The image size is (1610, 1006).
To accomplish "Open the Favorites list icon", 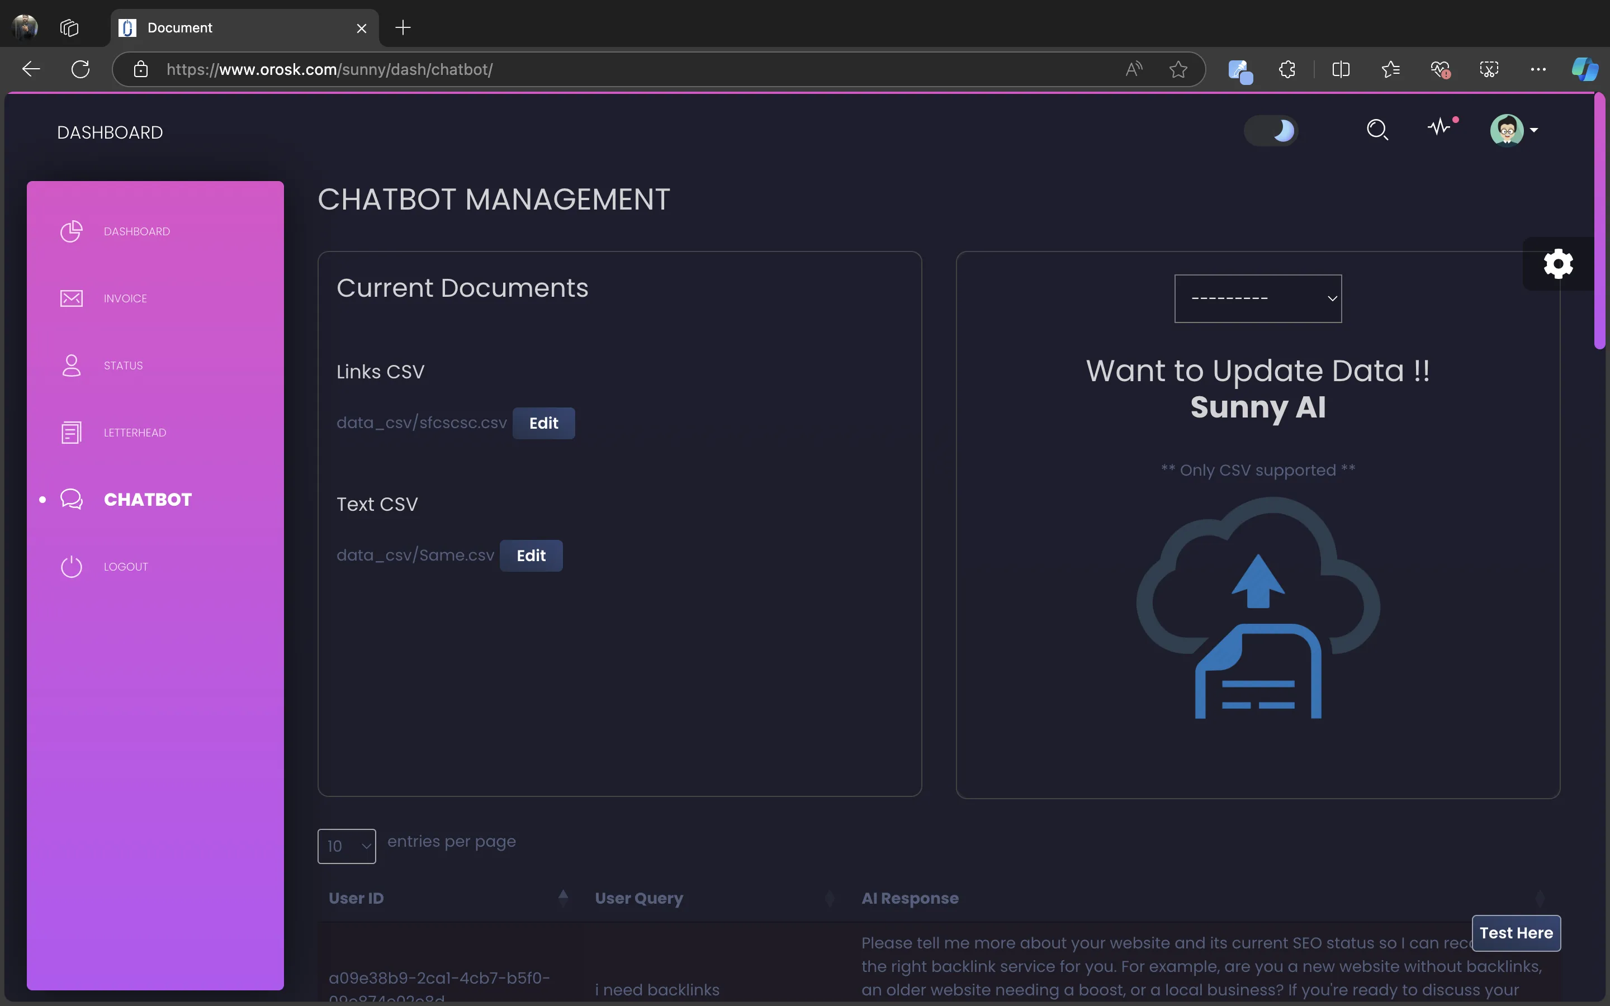I will (x=1390, y=69).
